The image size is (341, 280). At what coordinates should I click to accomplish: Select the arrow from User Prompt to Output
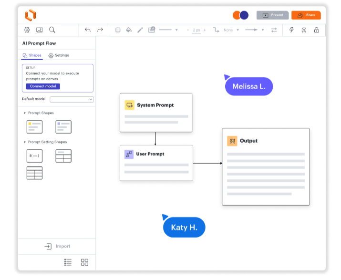(x=207, y=163)
